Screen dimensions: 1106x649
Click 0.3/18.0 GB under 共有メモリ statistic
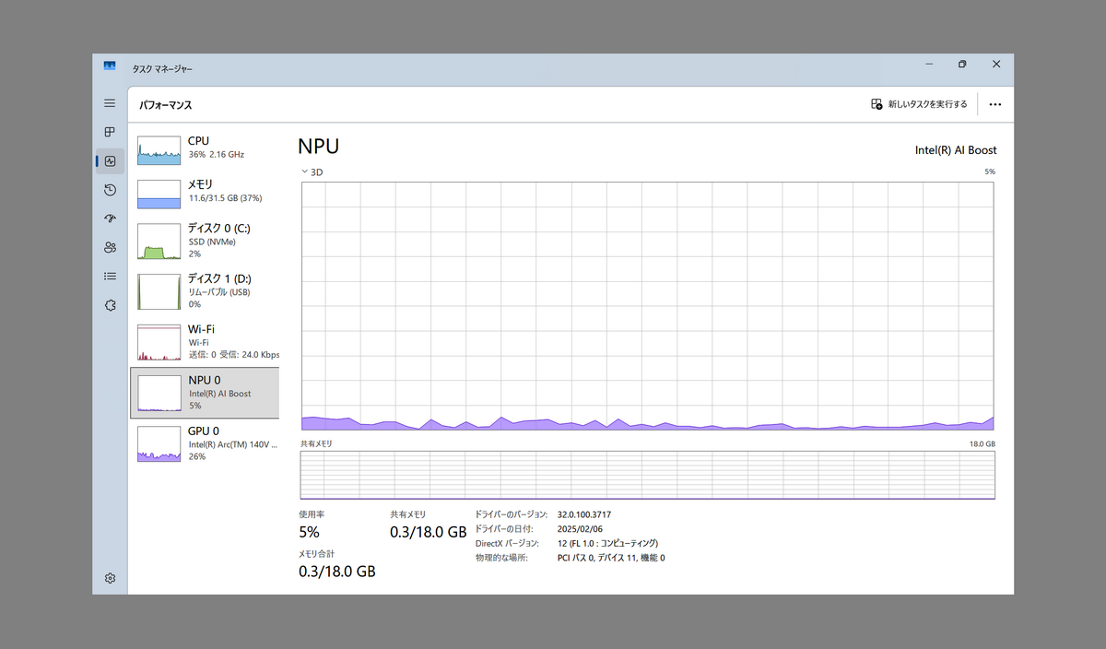point(429,532)
